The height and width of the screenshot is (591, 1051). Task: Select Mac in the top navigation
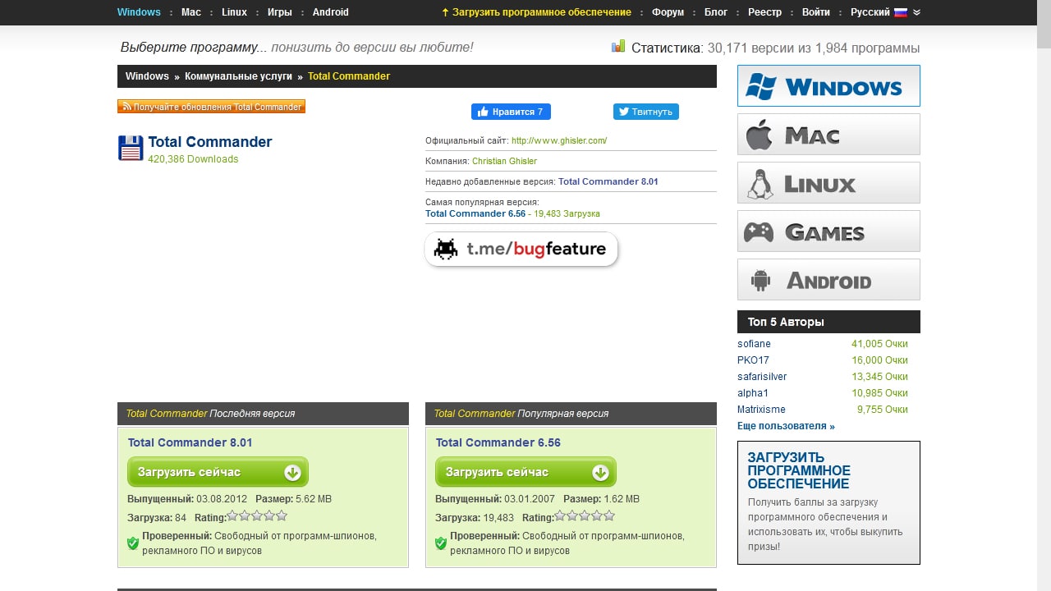coord(191,12)
